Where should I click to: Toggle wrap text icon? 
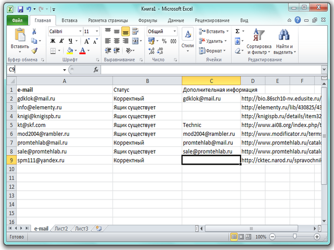(x=135, y=31)
